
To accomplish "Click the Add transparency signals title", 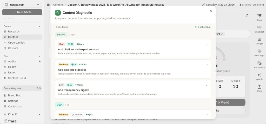I will [74, 90].
